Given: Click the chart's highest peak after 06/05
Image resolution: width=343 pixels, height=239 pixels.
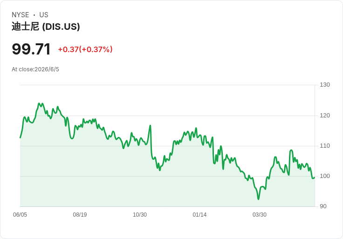Looking at the screenshot, I should click(x=39, y=103).
